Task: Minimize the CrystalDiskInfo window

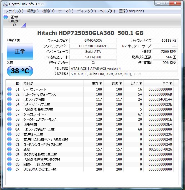Action: point(158,3)
